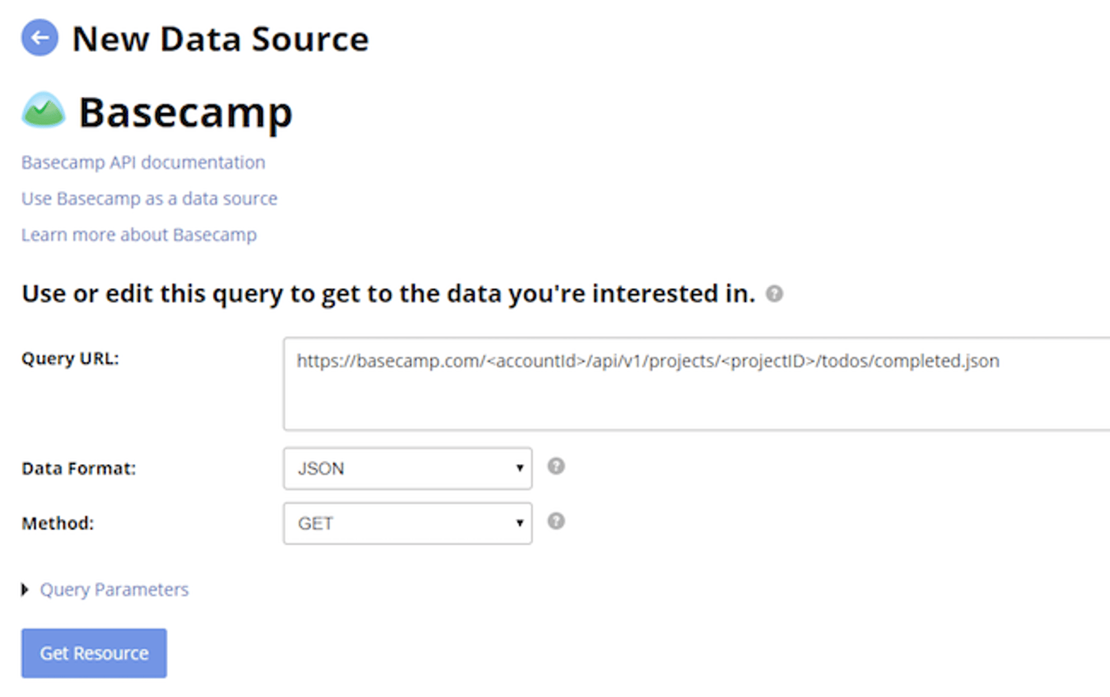
Task: Select the New Data Source heading area
Action: [x=220, y=39]
